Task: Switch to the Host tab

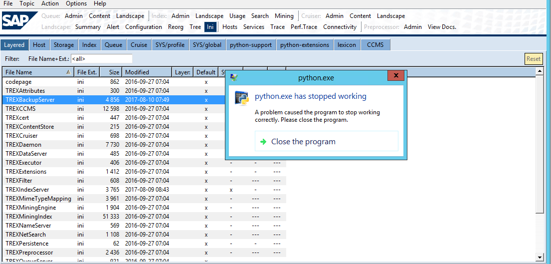Action: (39, 44)
